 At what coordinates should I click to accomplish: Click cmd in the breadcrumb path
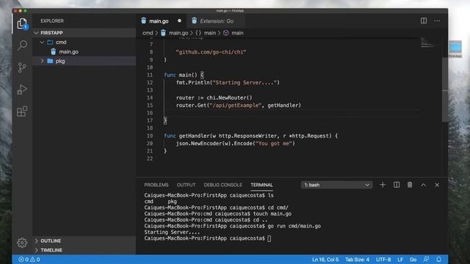148,33
